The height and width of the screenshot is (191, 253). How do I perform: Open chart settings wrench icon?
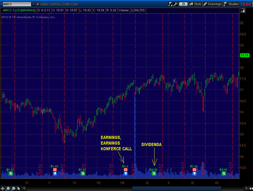pyautogui.click(x=175, y=4)
